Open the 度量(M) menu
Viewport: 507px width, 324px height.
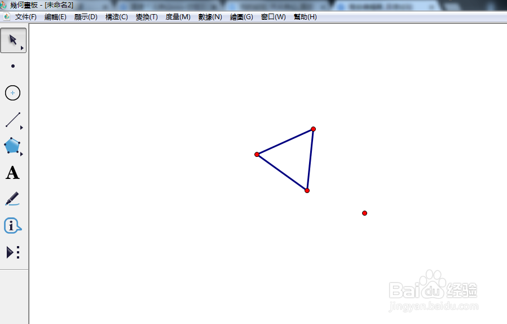click(178, 17)
